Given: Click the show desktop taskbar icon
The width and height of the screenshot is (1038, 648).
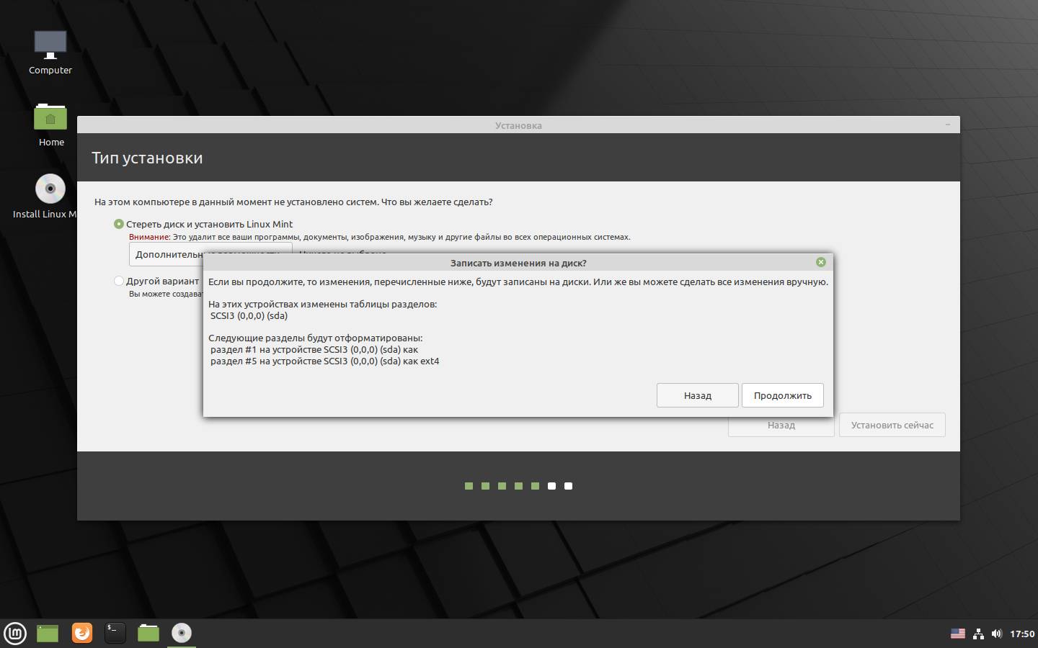Looking at the screenshot, I should tap(48, 633).
